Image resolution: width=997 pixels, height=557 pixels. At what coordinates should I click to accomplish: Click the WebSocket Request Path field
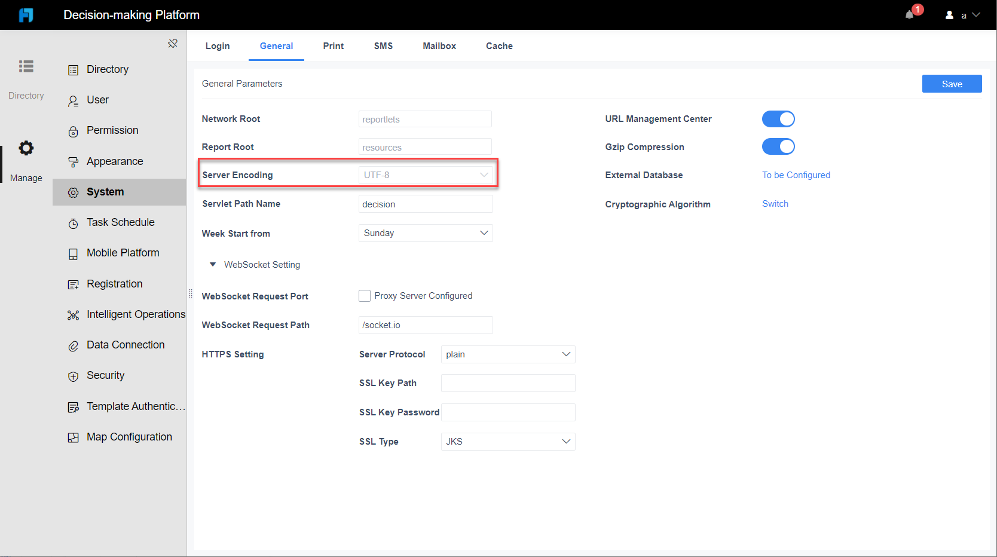[x=426, y=325]
